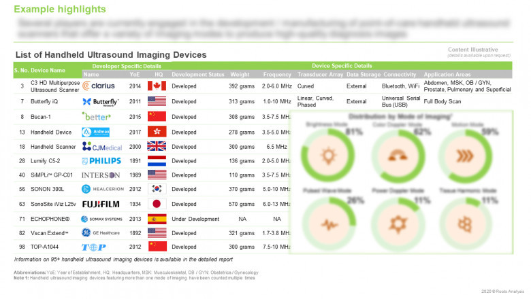
Task: Select the '570 grams' weight cell
Action: click(x=242, y=204)
